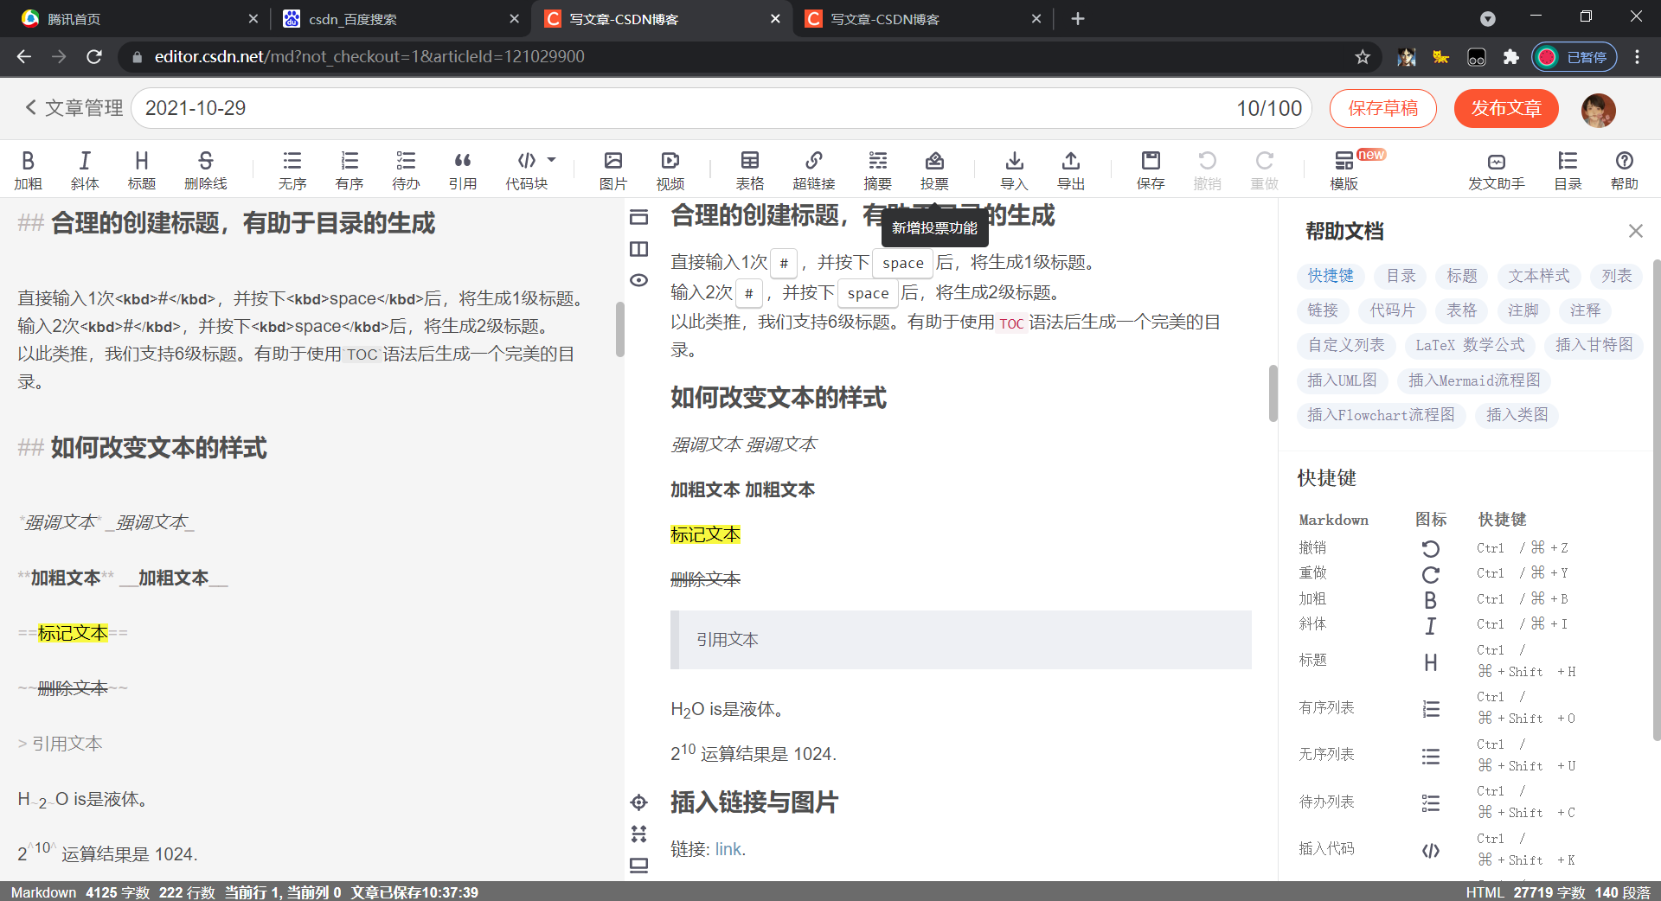Insert ordered list via 有序 icon

[x=350, y=169]
